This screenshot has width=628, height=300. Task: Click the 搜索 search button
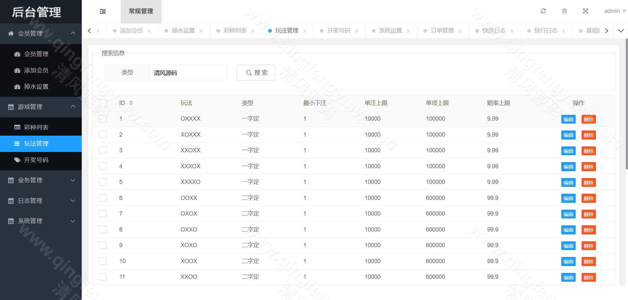click(256, 72)
